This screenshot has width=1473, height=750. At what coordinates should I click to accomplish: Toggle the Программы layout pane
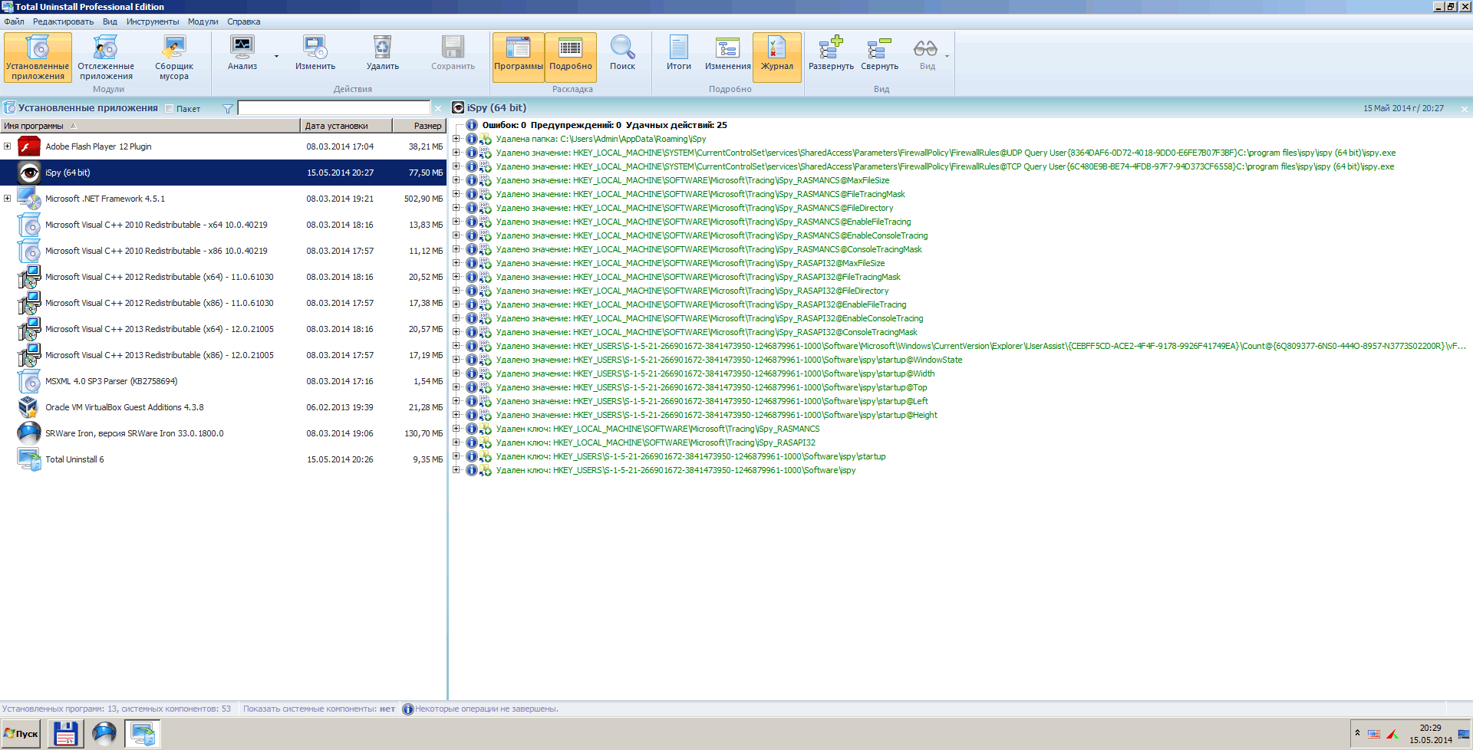click(519, 57)
